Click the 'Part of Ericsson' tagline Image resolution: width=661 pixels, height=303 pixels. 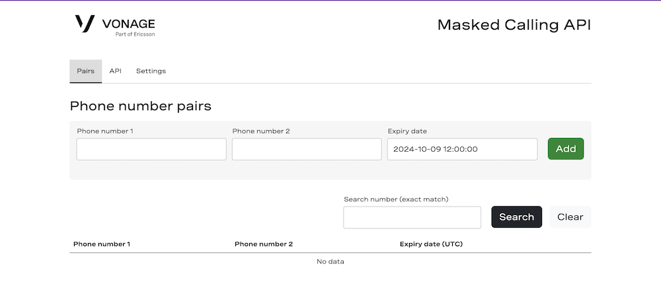[135, 34]
